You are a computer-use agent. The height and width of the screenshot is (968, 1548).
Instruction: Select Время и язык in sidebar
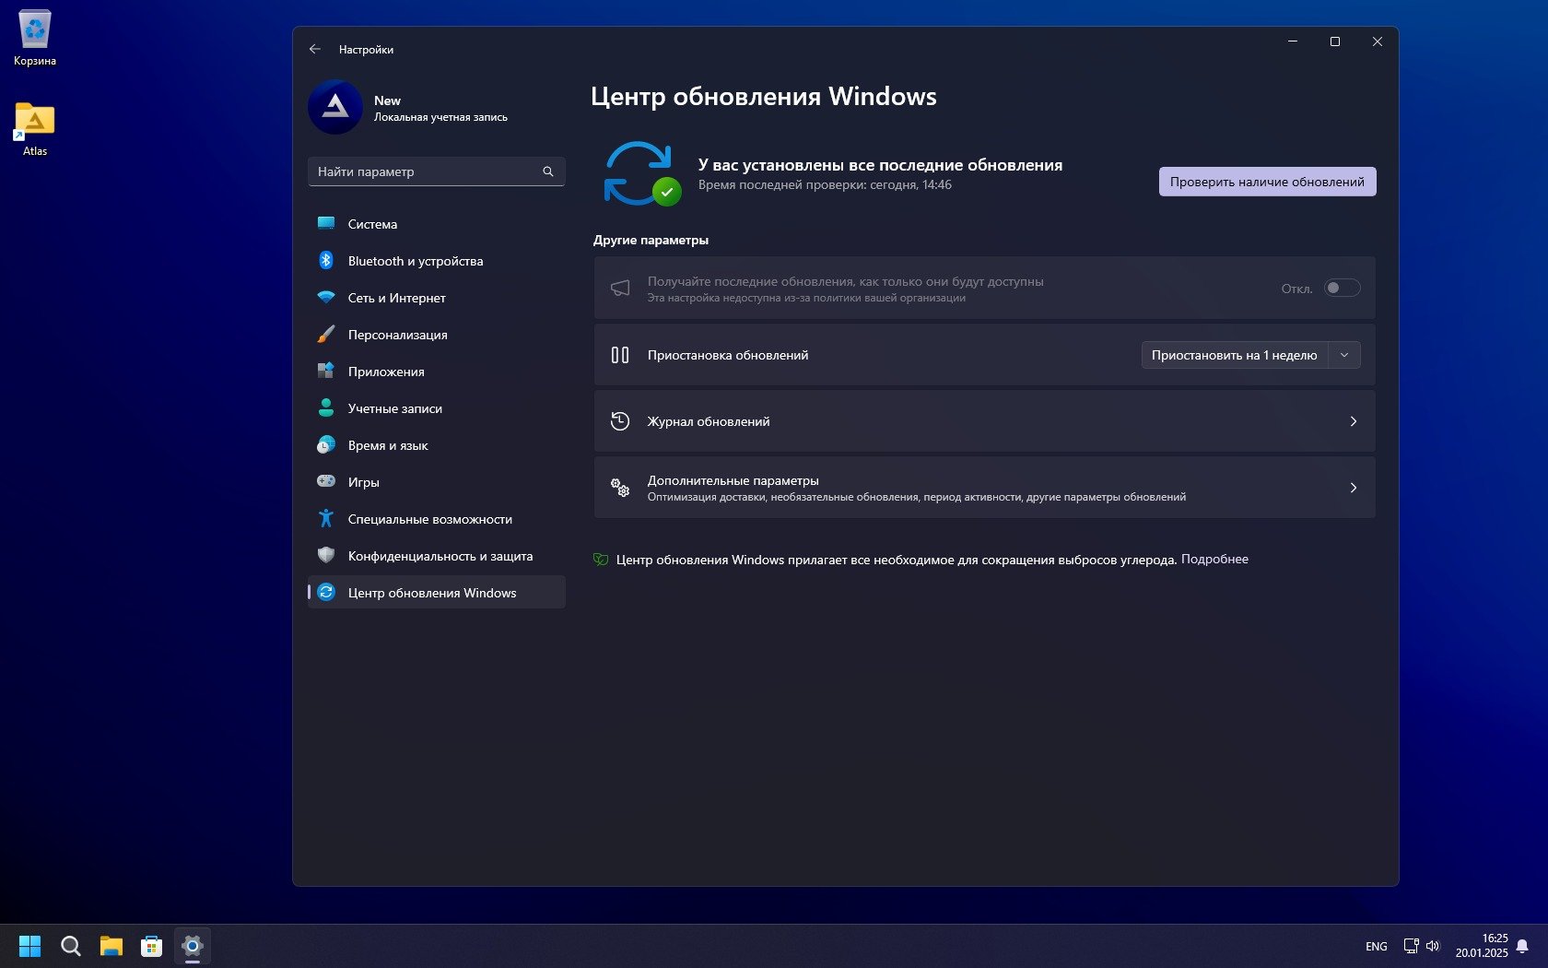(436, 444)
